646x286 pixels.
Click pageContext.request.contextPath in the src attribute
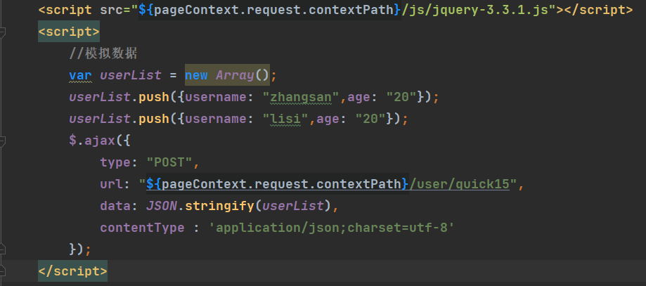point(273,10)
